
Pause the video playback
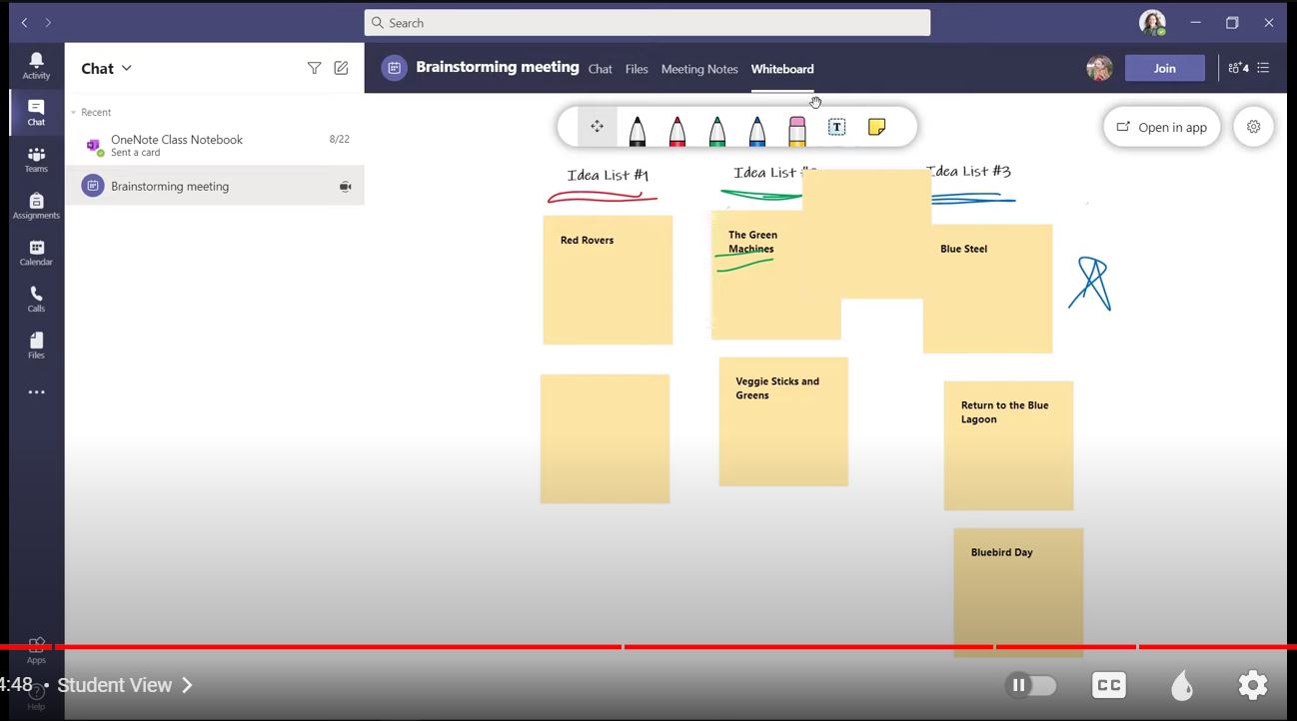pyautogui.click(x=1017, y=685)
